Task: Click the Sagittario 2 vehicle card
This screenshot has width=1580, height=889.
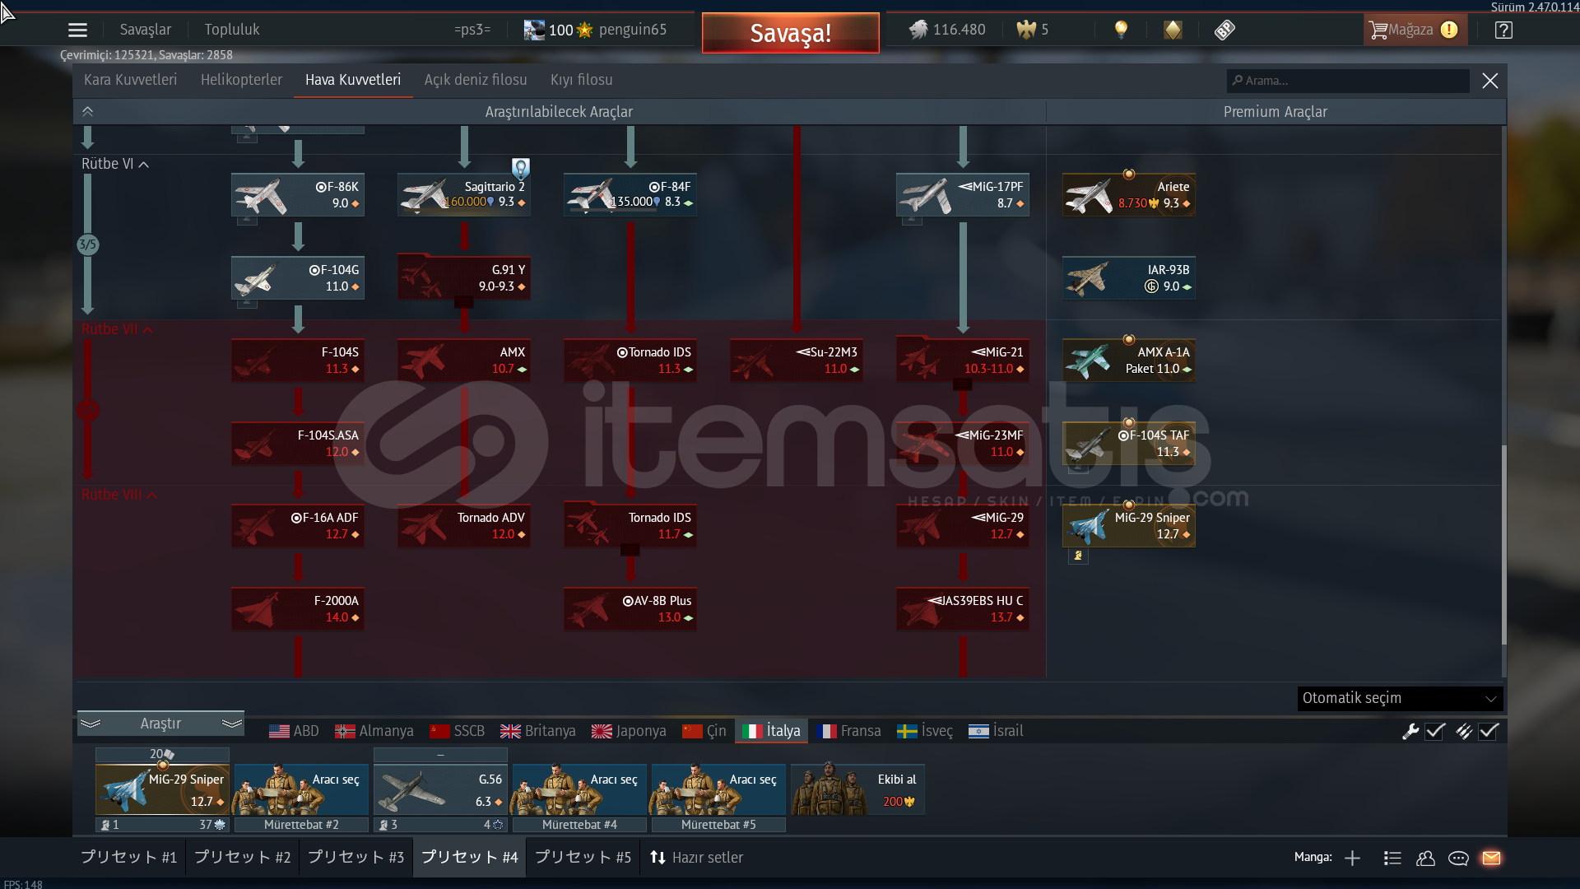Action: click(x=464, y=195)
